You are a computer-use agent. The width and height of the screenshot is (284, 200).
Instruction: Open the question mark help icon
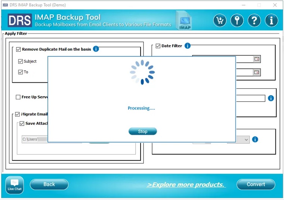254,20
